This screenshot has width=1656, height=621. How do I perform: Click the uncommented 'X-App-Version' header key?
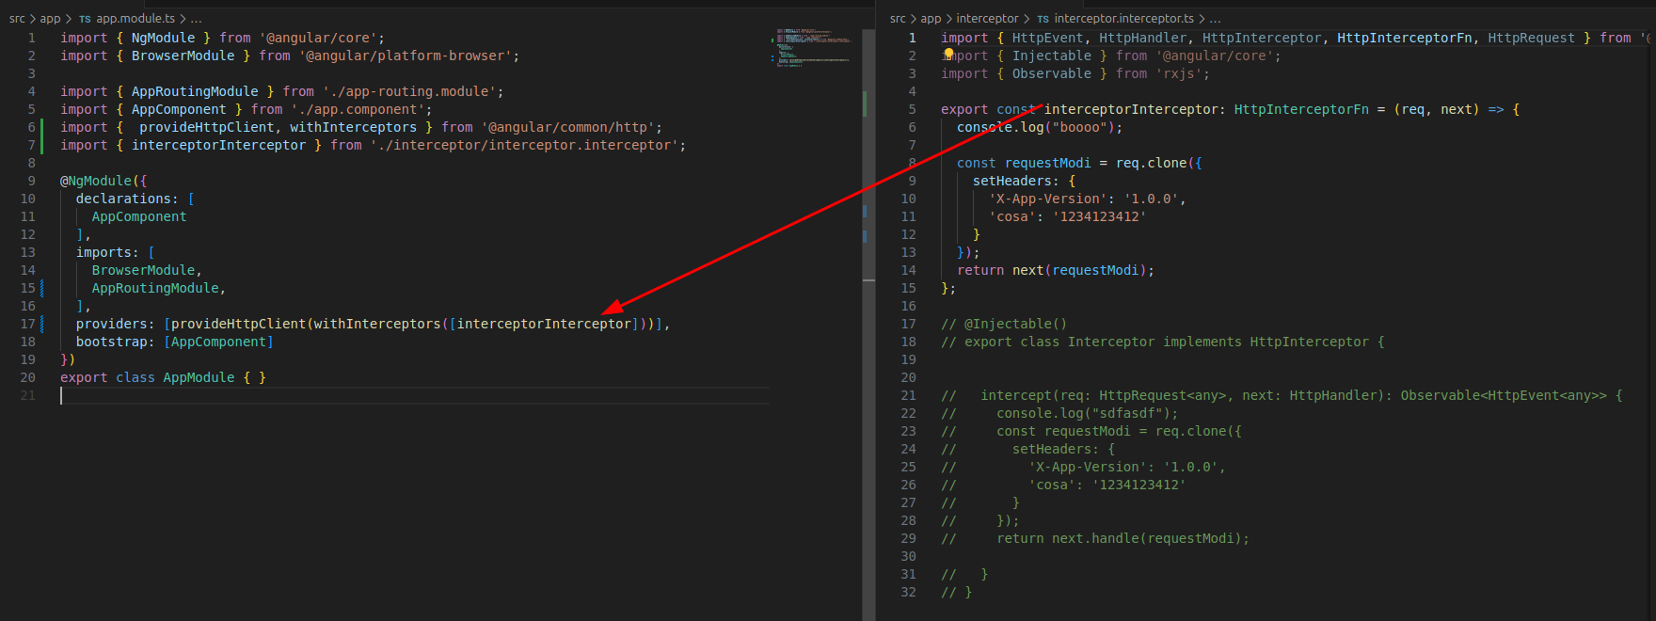pyautogui.click(x=1047, y=199)
